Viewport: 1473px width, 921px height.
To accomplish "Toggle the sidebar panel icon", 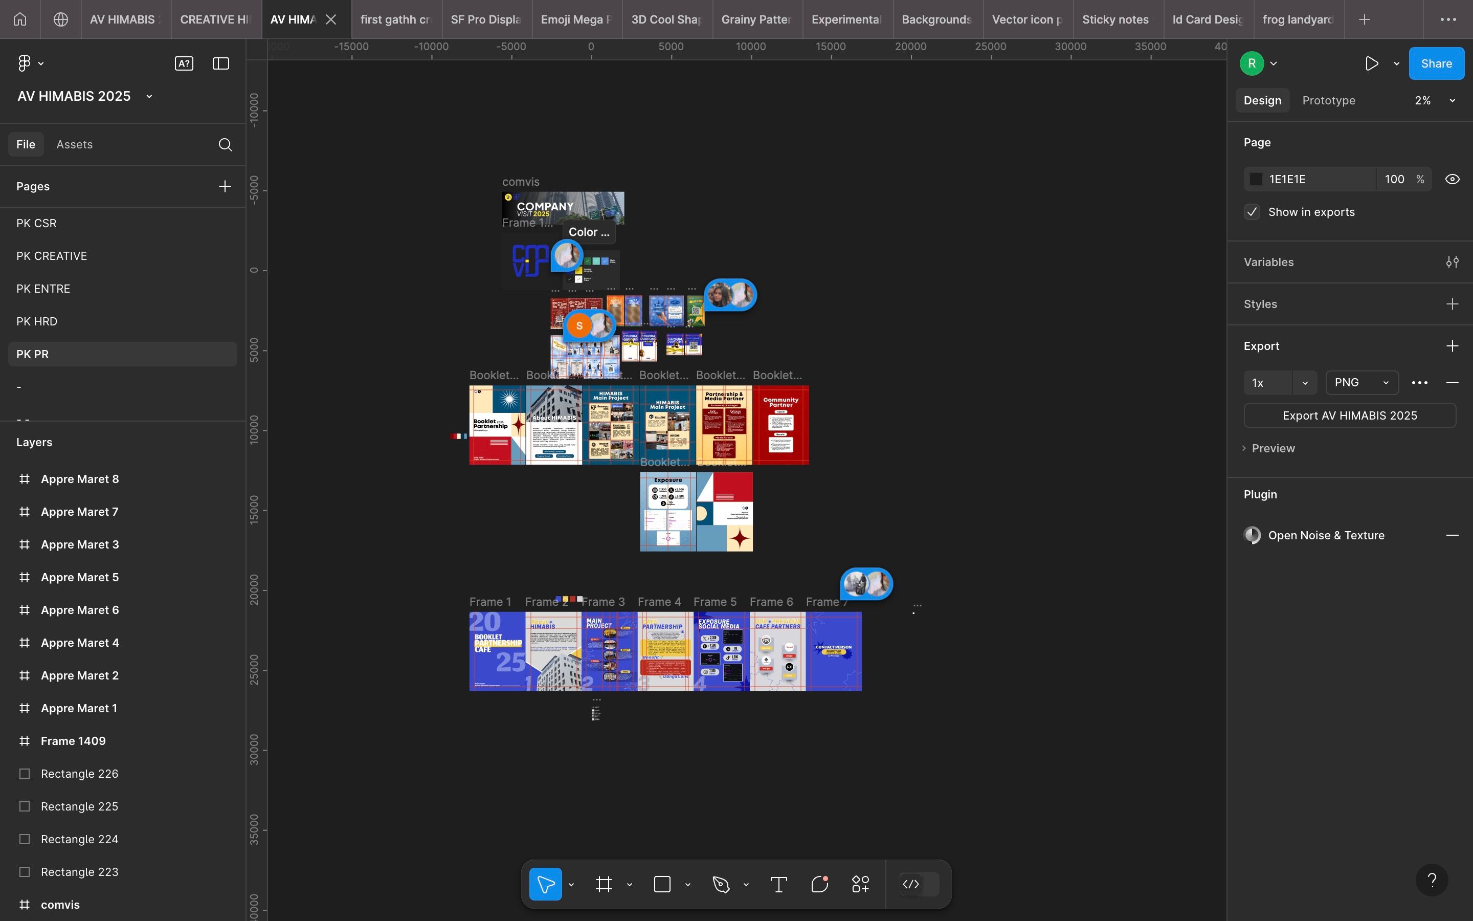I will coord(221,63).
